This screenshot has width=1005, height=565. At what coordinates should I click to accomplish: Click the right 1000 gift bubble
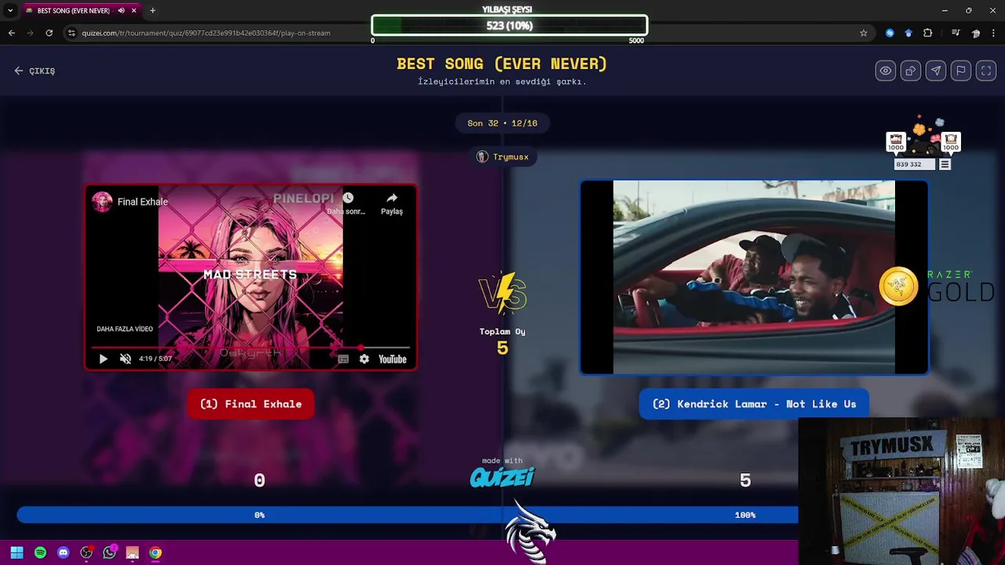pos(951,142)
